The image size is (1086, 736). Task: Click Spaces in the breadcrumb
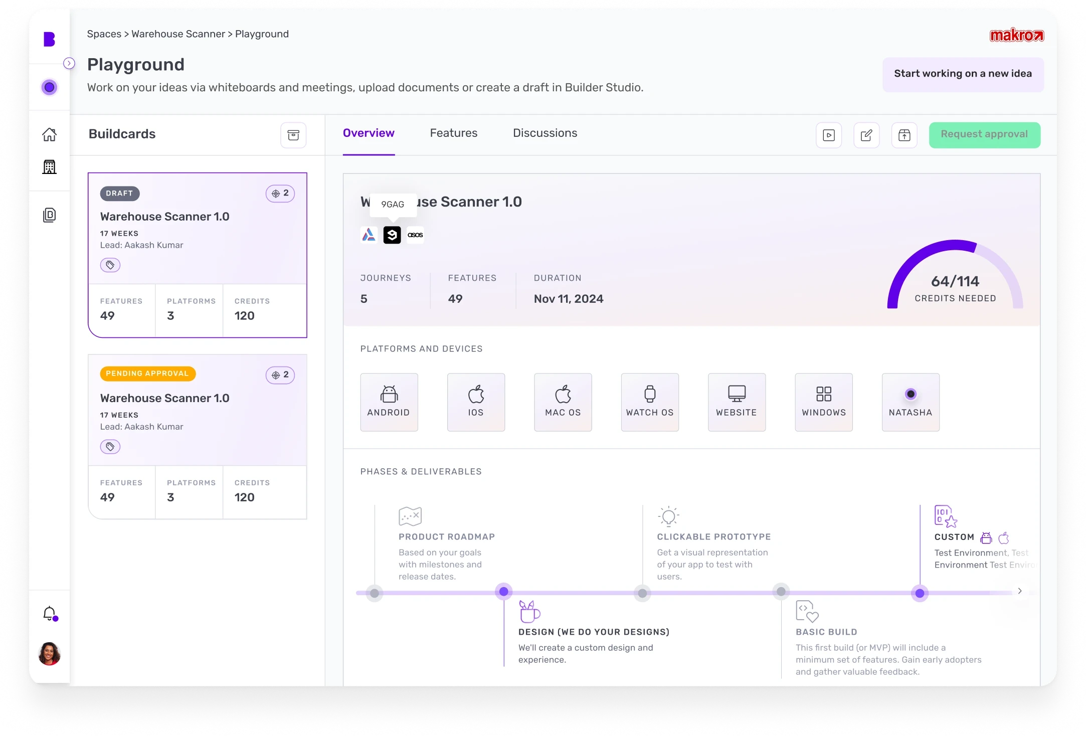[104, 34]
